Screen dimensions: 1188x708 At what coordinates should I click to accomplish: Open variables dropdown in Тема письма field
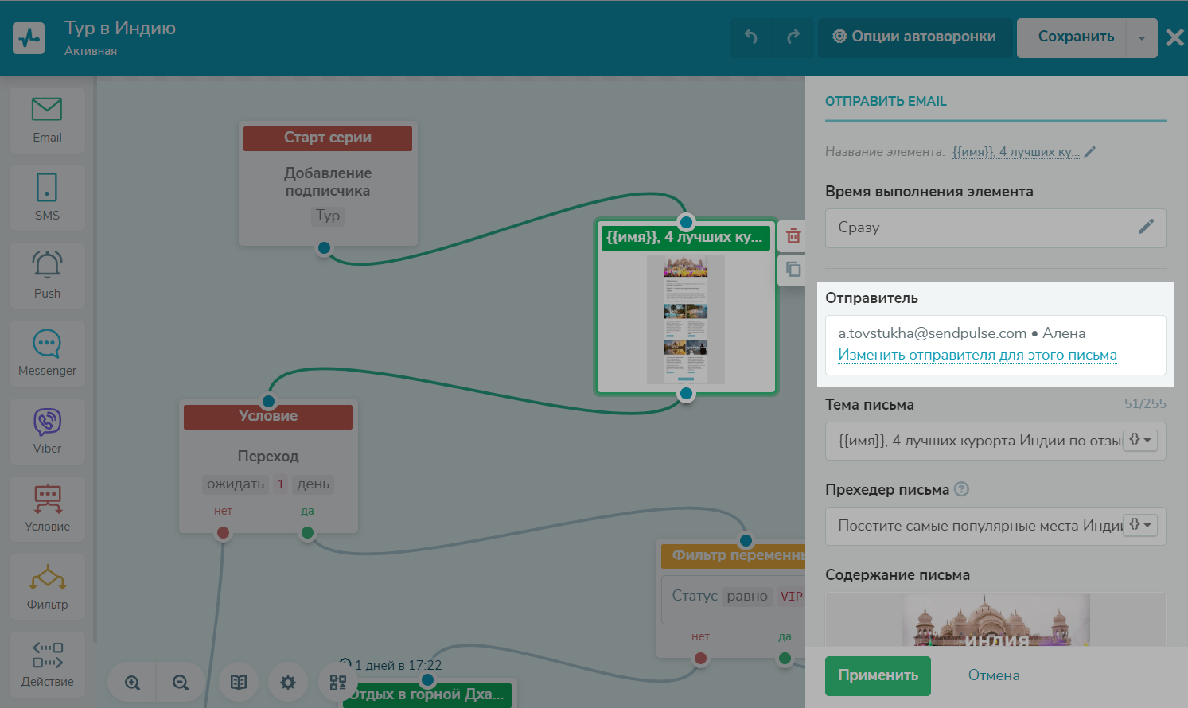pos(1140,440)
